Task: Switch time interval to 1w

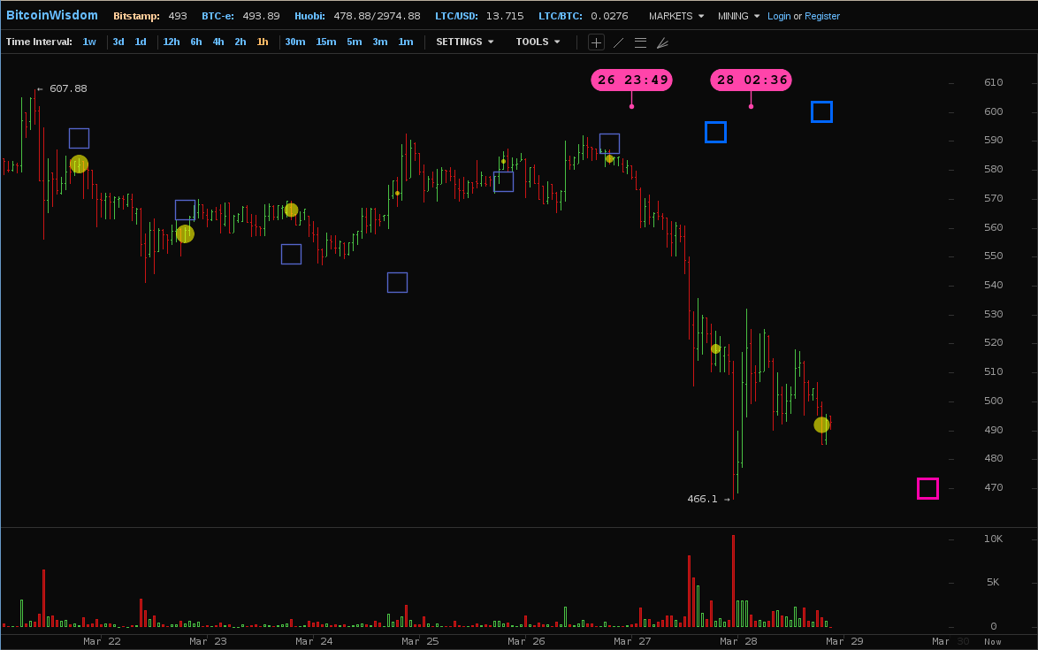Action: coord(89,42)
